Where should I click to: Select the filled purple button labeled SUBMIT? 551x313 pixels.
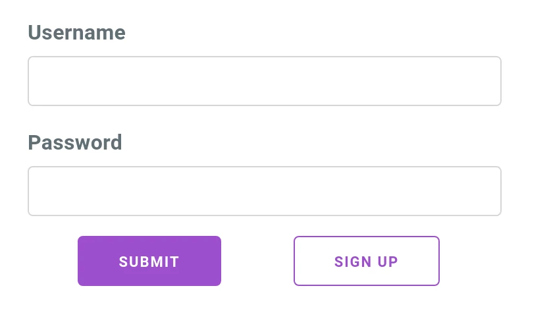coord(149,261)
